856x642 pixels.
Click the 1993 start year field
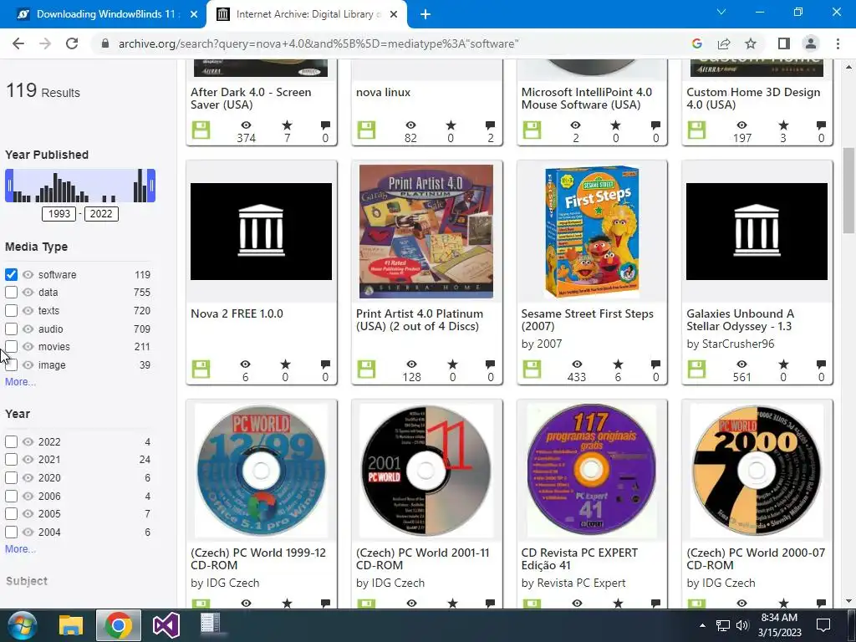point(59,213)
